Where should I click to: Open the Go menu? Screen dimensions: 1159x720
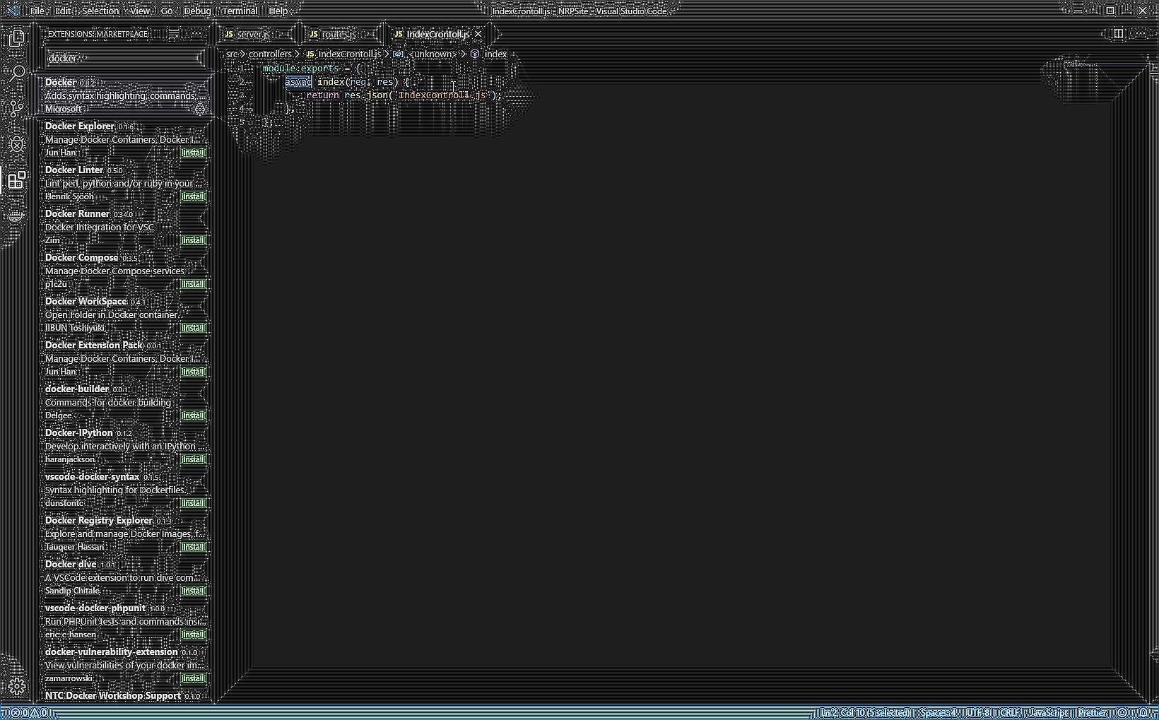coord(167,11)
